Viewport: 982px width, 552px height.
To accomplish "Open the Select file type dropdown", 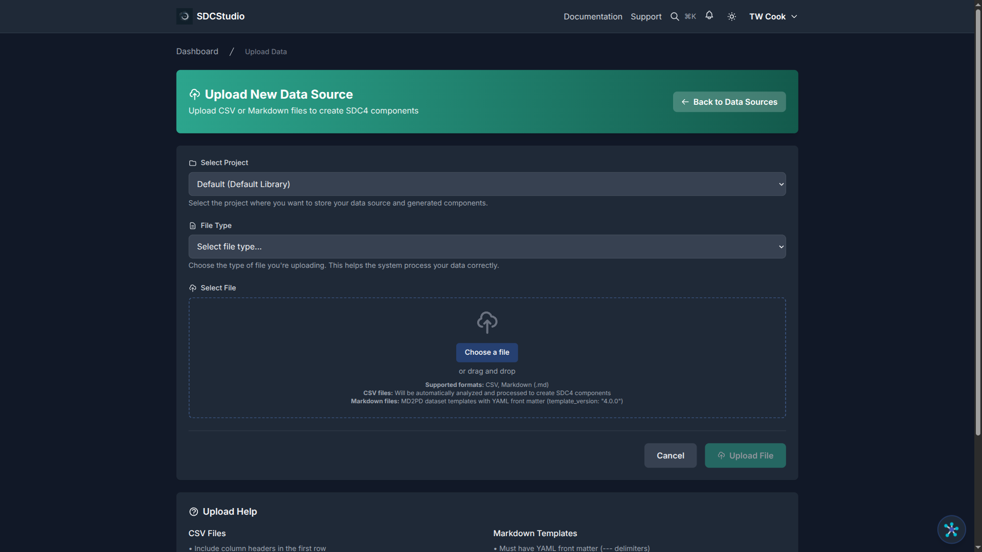I will (486, 246).
